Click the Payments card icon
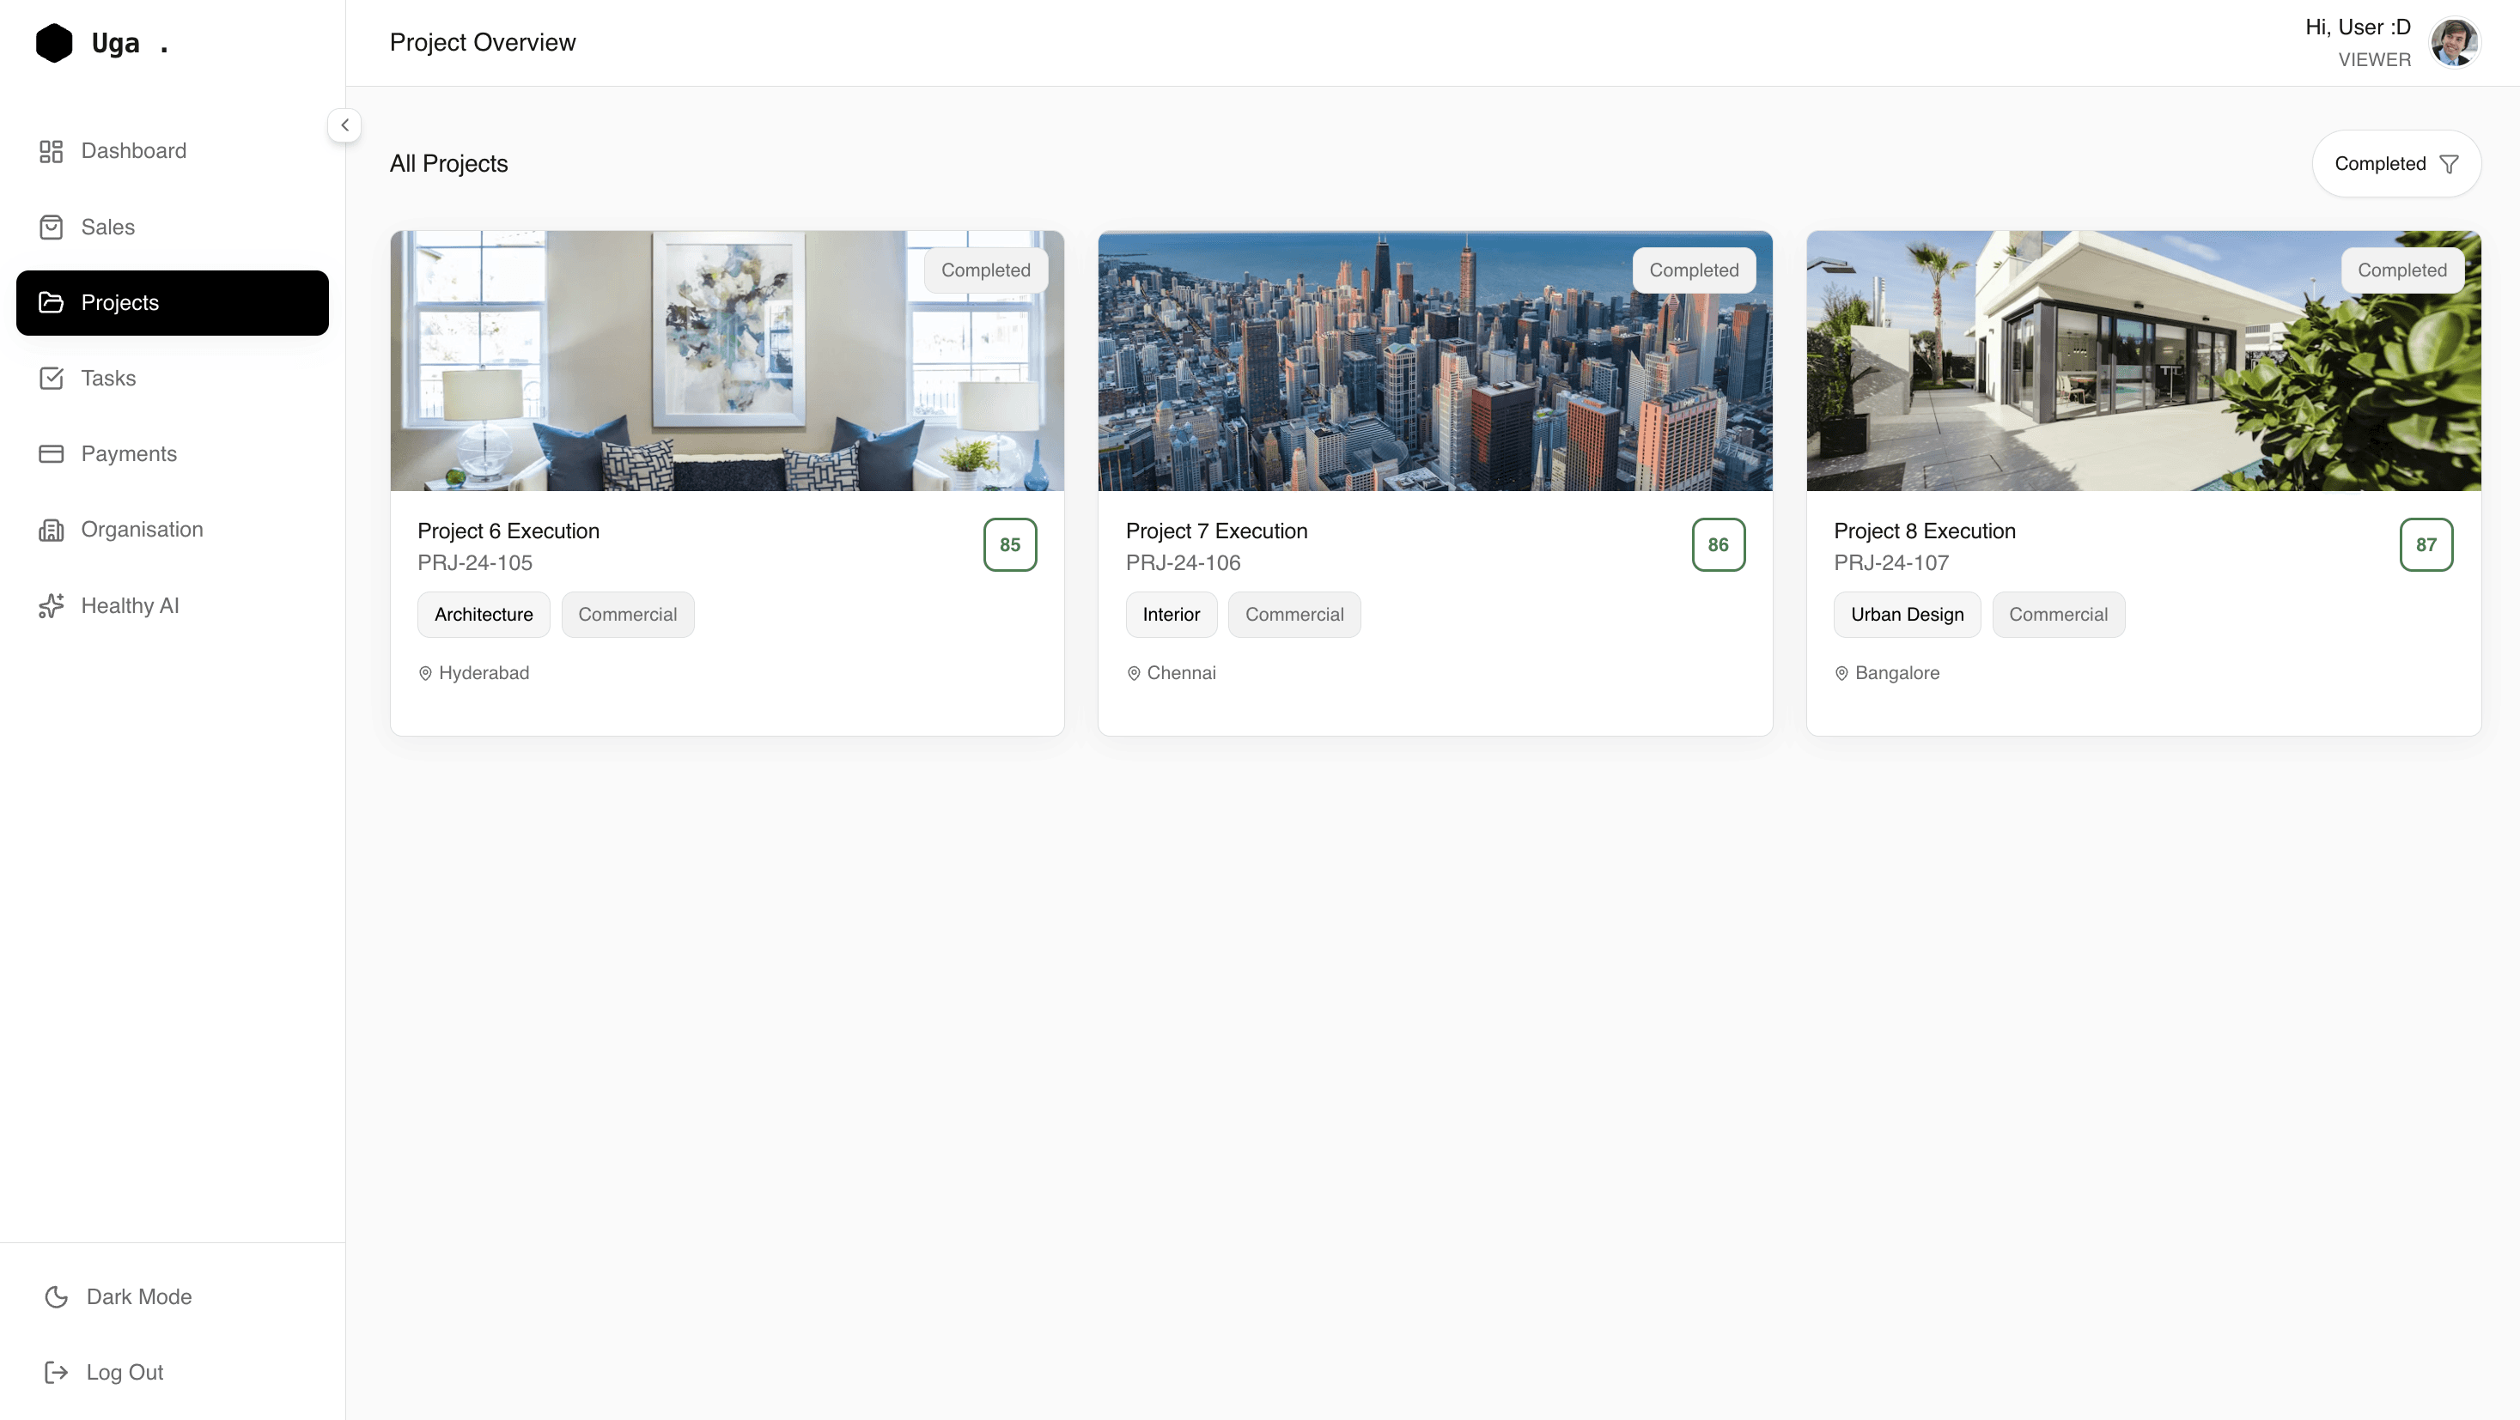2520x1420 pixels. (x=51, y=454)
